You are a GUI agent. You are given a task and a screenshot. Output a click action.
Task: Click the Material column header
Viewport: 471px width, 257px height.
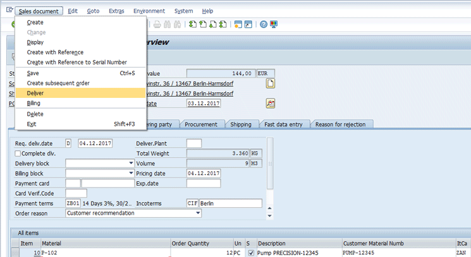[x=106, y=244]
